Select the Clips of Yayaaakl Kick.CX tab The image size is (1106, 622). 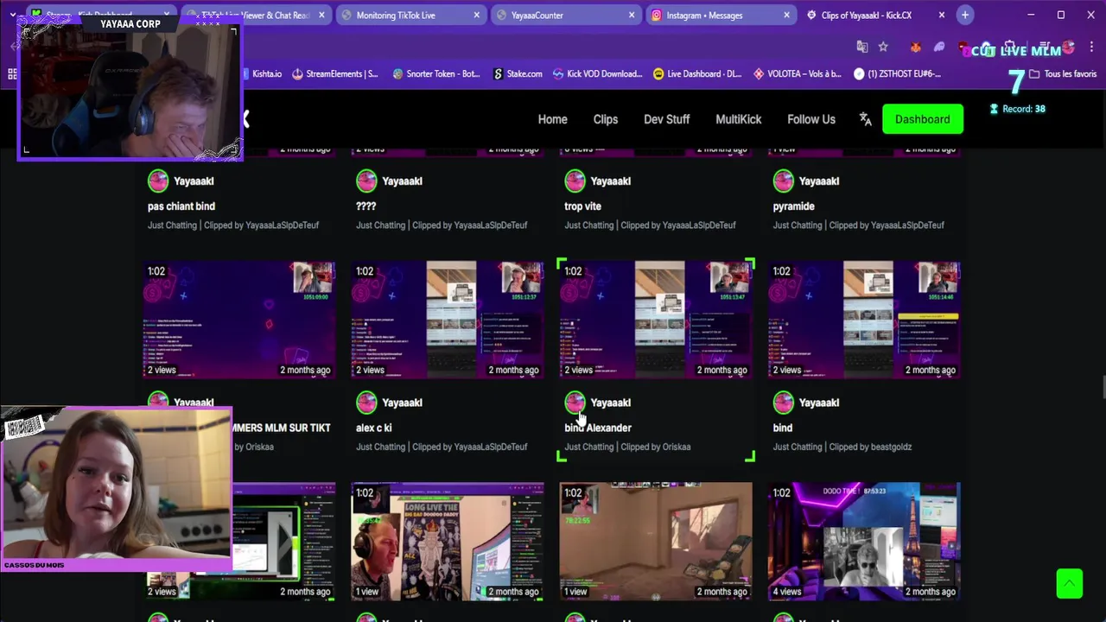click(x=868, y=16)
